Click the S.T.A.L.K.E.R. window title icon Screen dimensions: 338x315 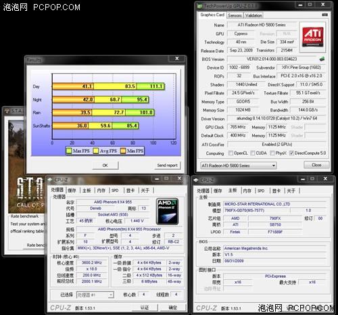7,111
